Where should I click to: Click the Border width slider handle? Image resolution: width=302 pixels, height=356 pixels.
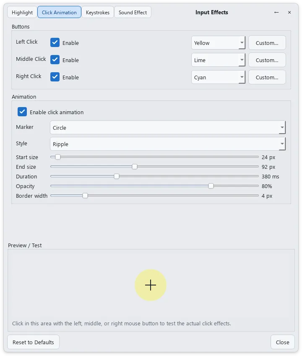(x=85, y=196)
